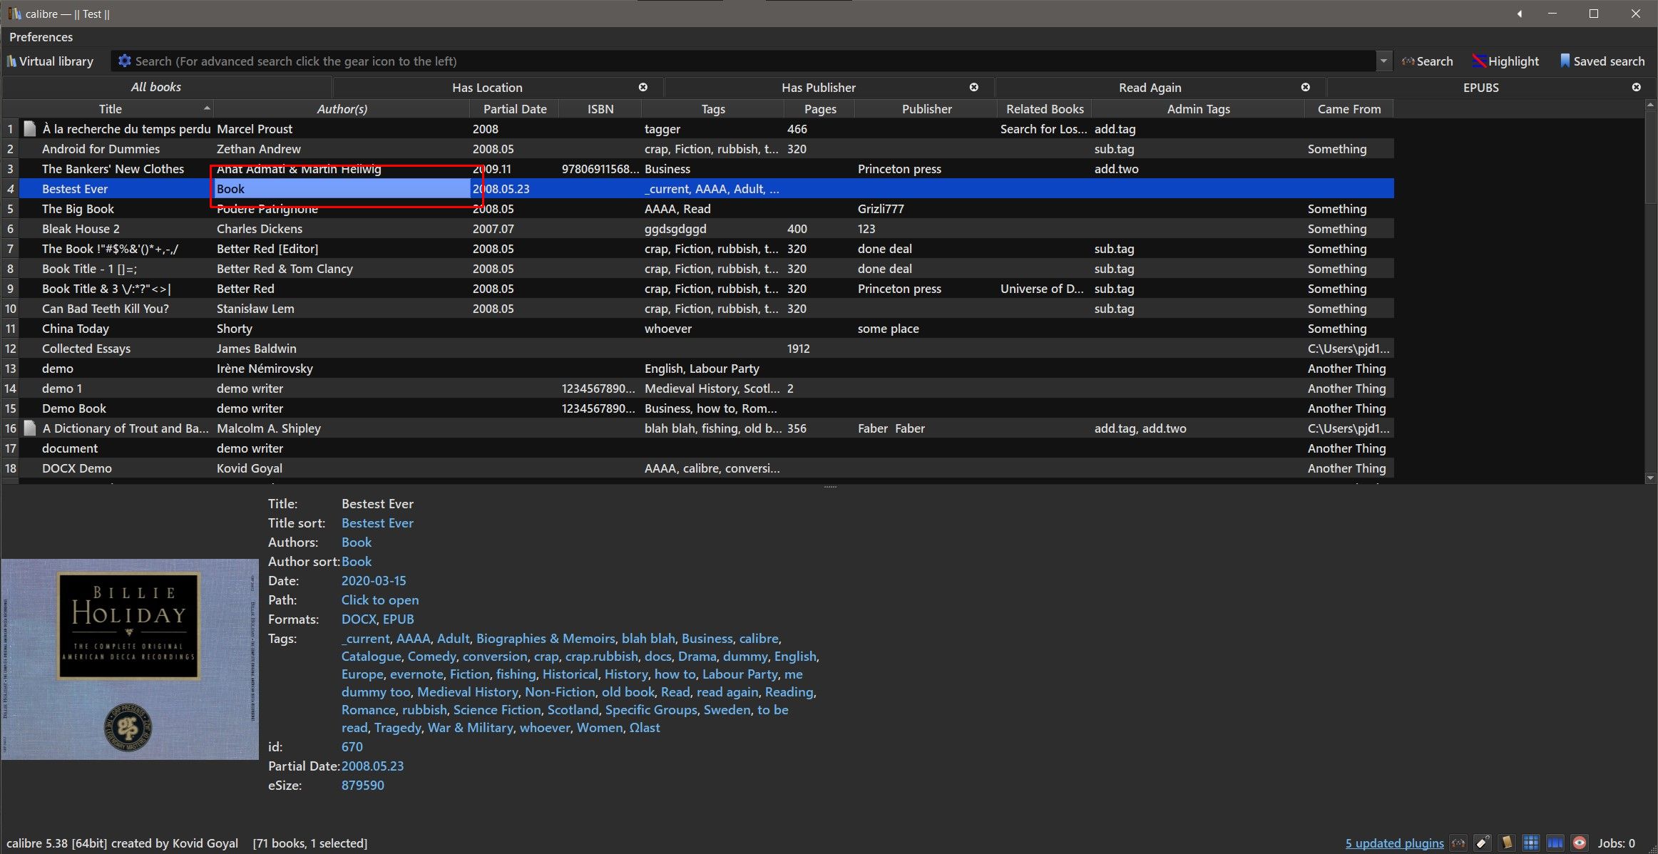1658x854 pixels.
Task: Switch to the EPUBS tab
Action: (1480, 88)
